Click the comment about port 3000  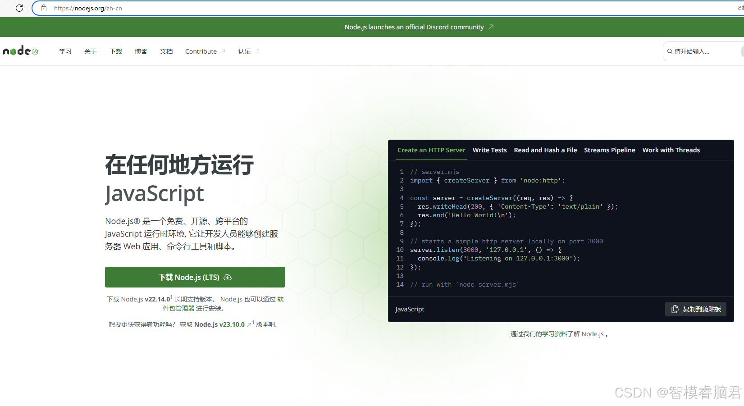coord(507,241)
